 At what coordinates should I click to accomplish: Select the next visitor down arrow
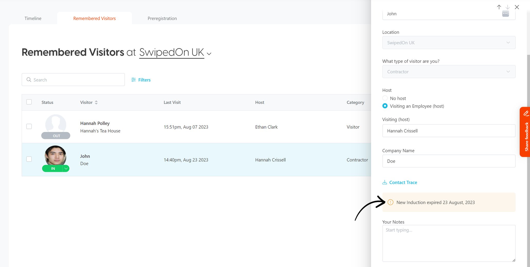coord(507,7)
